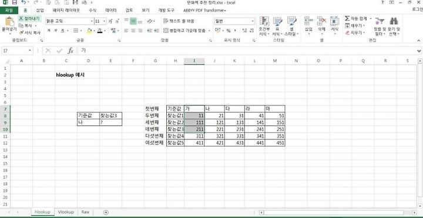423x218 pixels.
Task: Switch to the Data ribbon tab
Action: click(111, 10)
